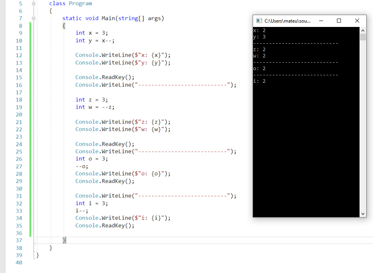373x273 pixels.
Task: Click the dashed WriteLine on line 31
Action: [x=156, y=196]
